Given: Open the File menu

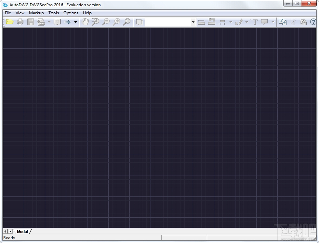Looking at the screenshot, I should pos(8,13).
